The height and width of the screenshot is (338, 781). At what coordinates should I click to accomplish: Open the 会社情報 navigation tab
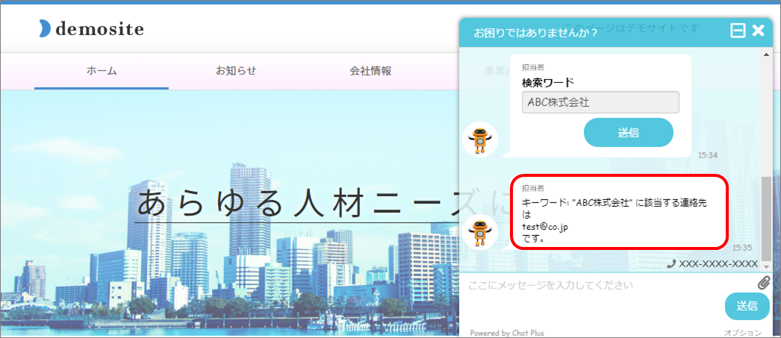[370, 71]
